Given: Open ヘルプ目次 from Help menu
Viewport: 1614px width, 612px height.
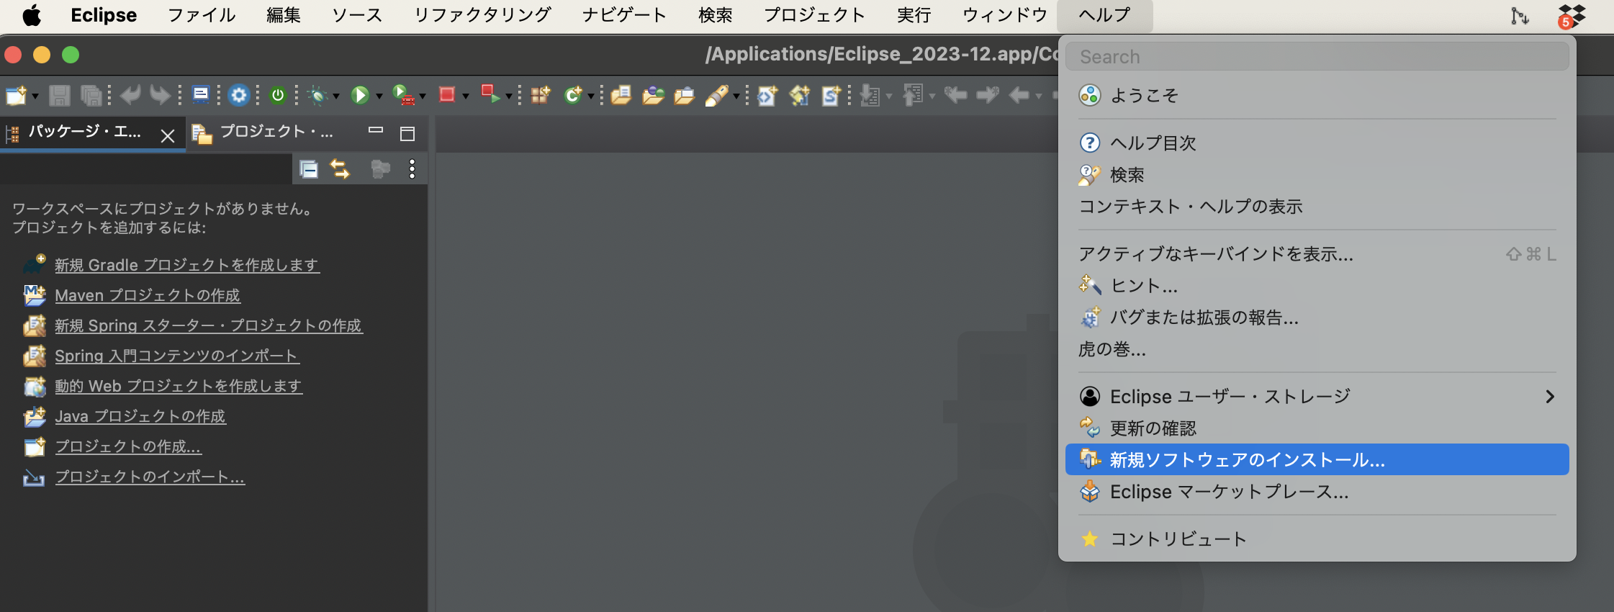Looking at the screenshot, I should pyautogui.click(x=1317, y=143).
